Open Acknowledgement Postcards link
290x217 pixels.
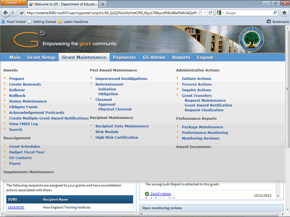pos(37,113)
